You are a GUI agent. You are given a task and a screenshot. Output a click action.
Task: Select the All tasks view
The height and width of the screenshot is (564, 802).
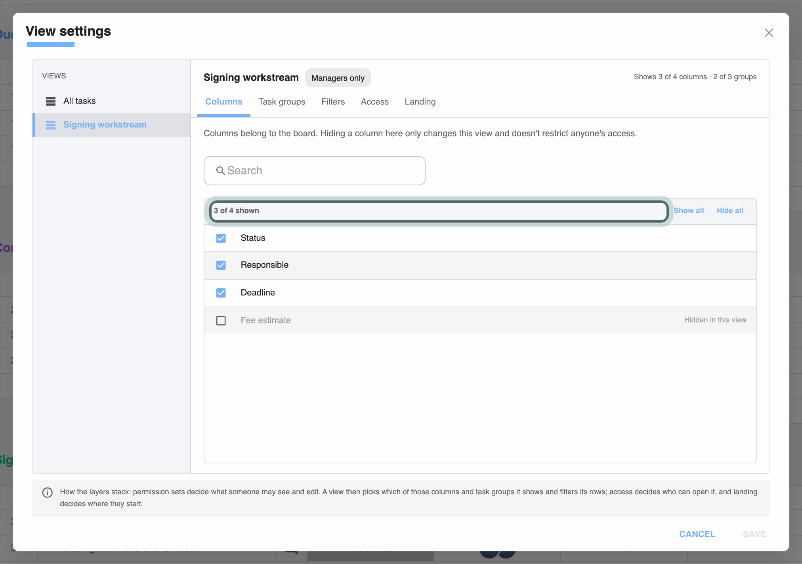(111, 101)
